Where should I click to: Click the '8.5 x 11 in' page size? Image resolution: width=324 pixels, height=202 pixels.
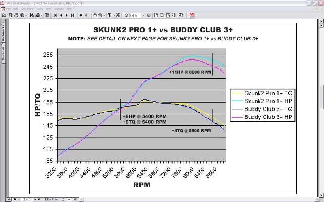coord(51,199)
